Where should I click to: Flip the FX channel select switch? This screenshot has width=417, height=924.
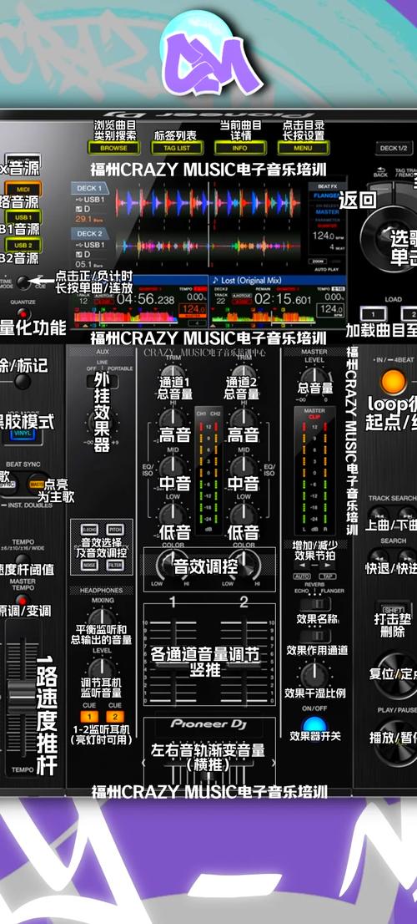click(314, 636)
